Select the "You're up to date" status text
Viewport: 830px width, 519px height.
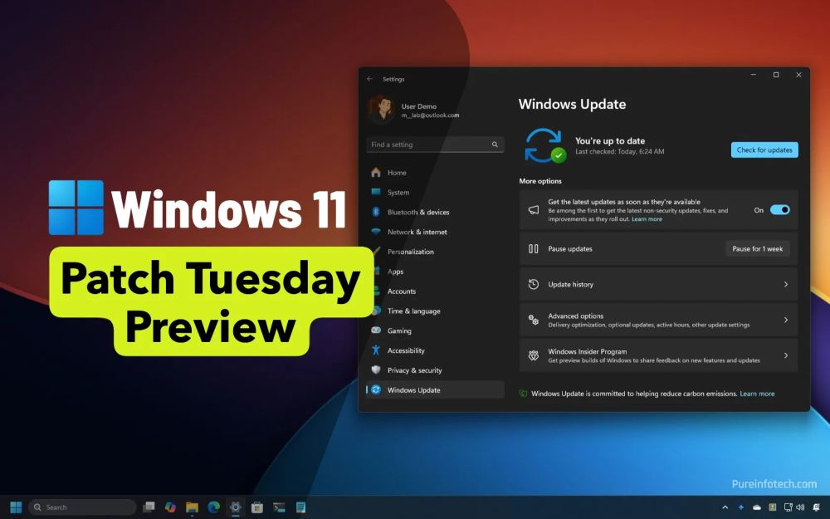tap(610, 141)
